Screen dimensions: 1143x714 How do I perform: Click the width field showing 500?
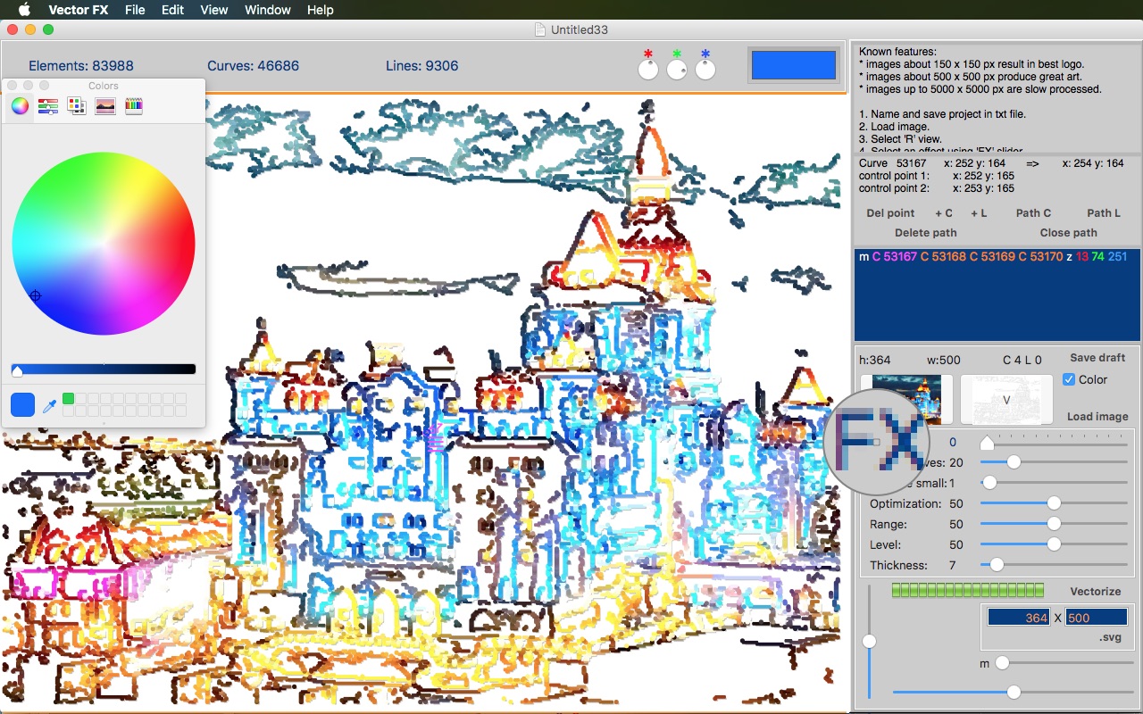(1097, 617)
